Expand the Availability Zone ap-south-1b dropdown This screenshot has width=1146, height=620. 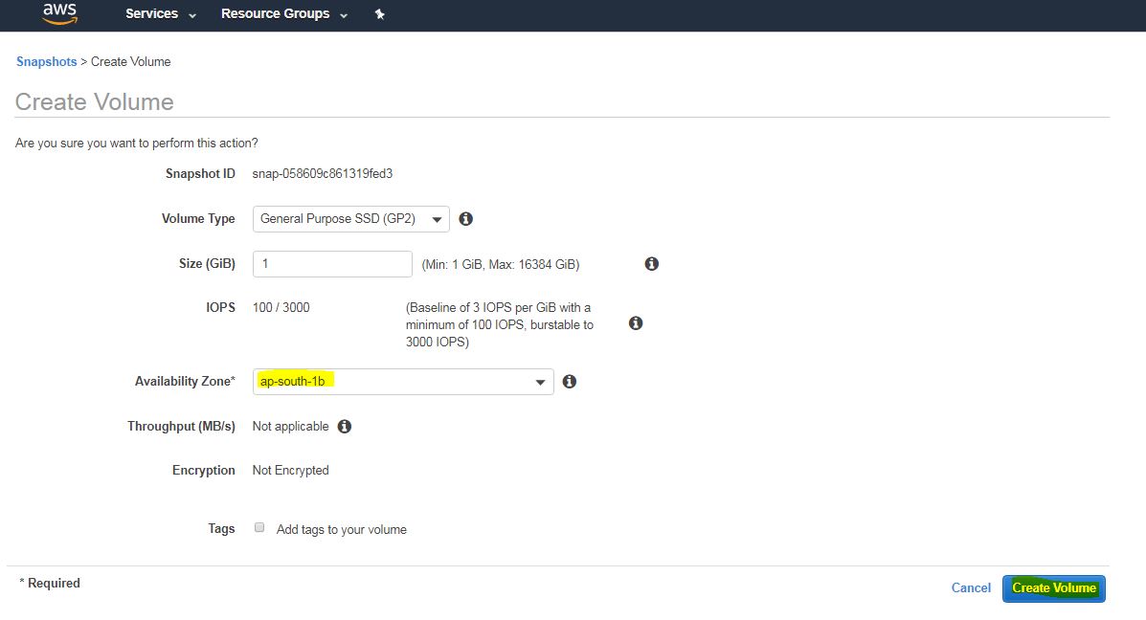pos(402,382)
